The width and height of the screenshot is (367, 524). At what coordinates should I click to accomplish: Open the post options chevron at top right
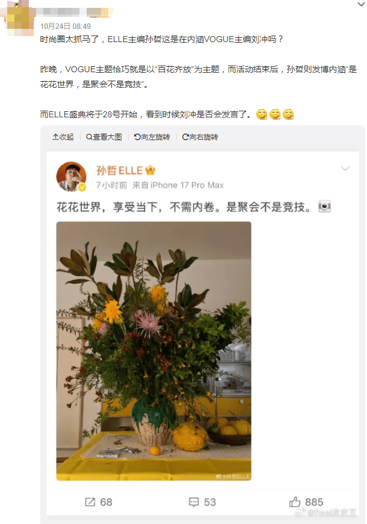361,4
